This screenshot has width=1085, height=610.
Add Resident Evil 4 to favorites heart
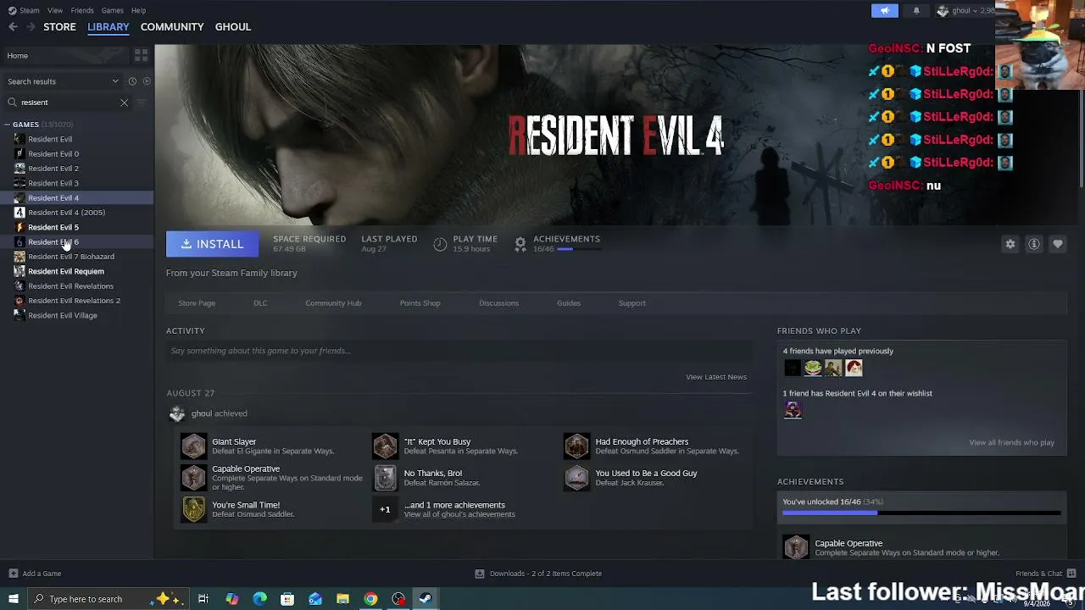pyautogui.click(x=1058, y=244)
